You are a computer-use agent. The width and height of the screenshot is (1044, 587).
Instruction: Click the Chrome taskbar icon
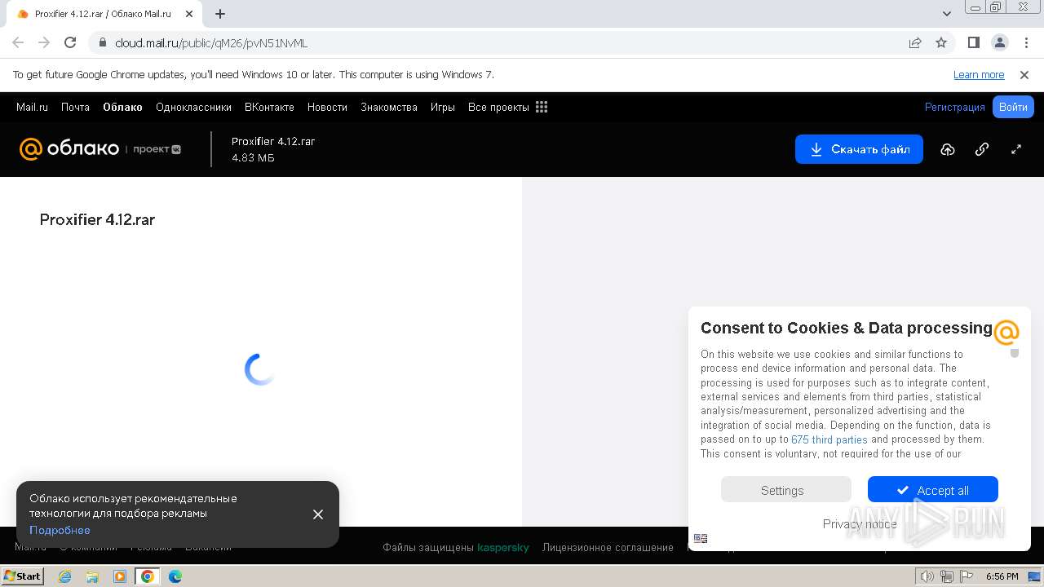[x=147, y=576]
